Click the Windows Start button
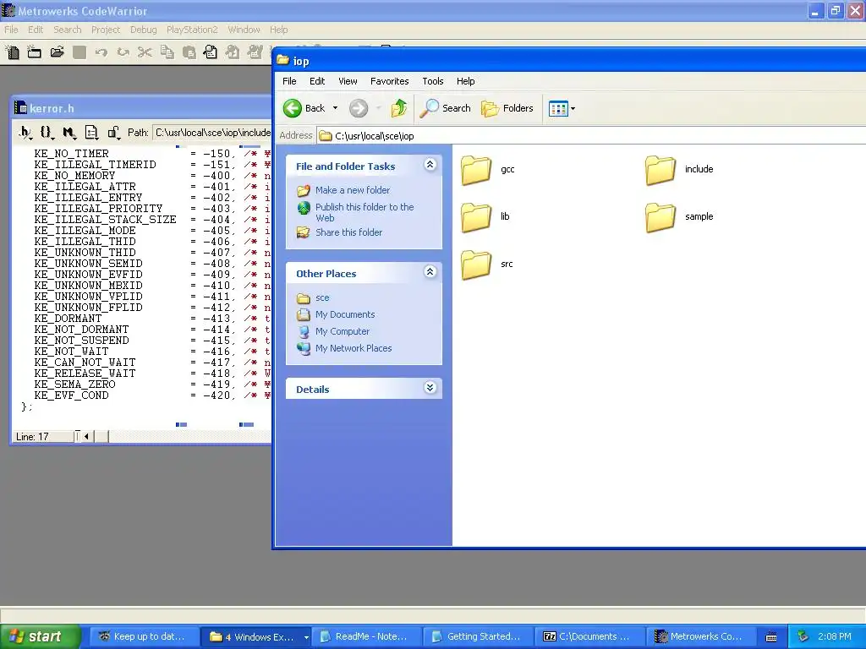Image resolution: width=866 pixels, height=649 pixels. 41,637
